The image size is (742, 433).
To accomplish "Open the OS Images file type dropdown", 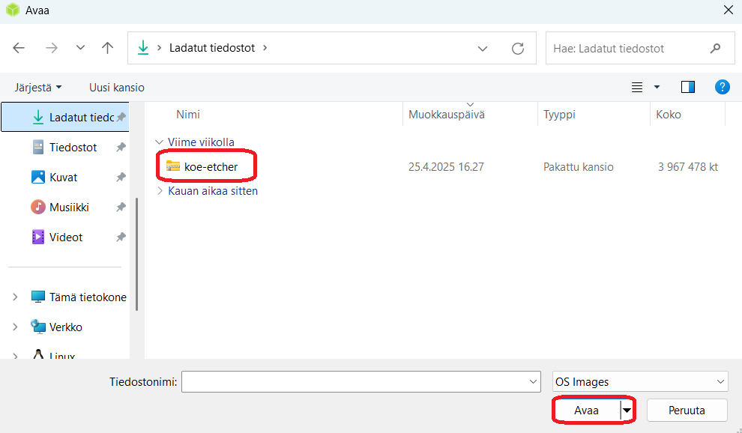I will [x=639, y=381].
